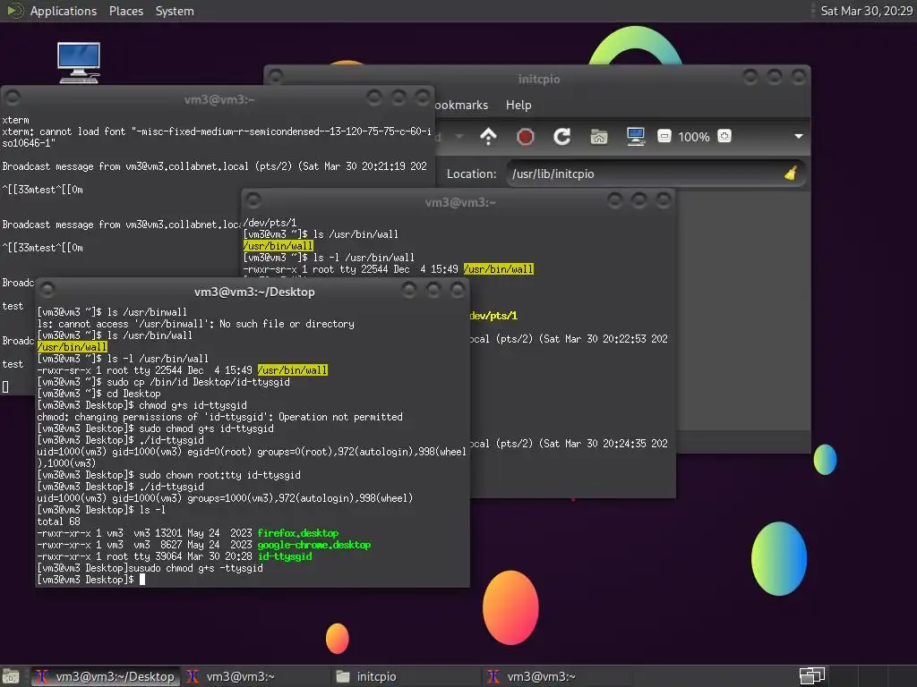Click the MATE logo icon in top panel
Image resolution: width=917 pixels, height=687 pixels.
tap(14, 11)
